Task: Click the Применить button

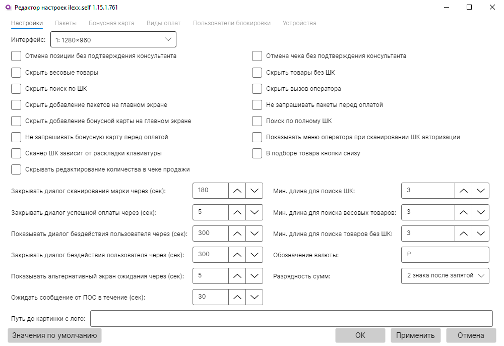Action: [x=415, y=335]
